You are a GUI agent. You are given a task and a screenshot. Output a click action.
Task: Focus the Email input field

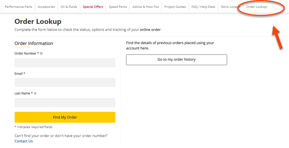[65, 82]
